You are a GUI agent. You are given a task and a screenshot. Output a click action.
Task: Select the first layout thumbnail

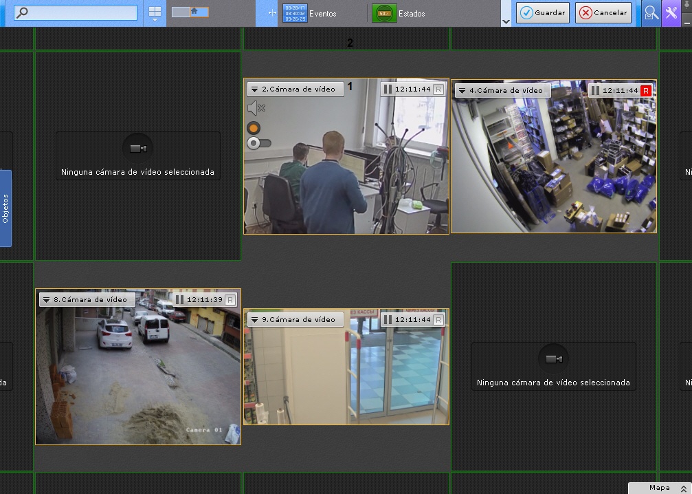[x=181, y=12]
